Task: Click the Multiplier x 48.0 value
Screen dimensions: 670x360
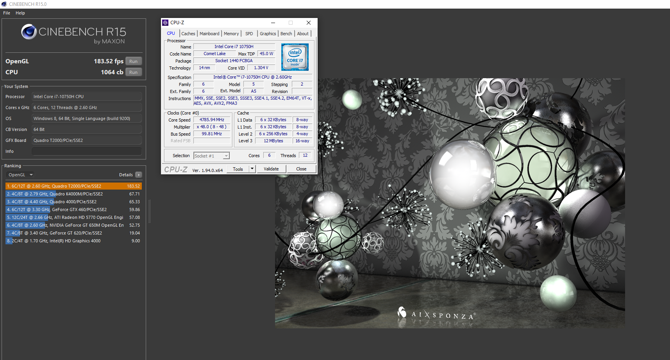Action: point(212,127)
